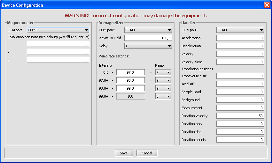Focus the Velocity Meas. input field
This screenshot has width=272, height=163.
(240, 62)
